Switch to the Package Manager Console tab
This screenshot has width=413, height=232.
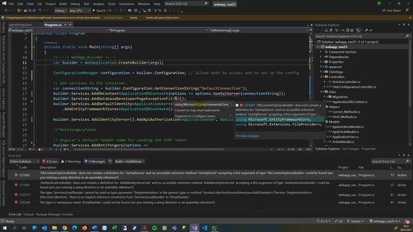(x=54, y=215)
